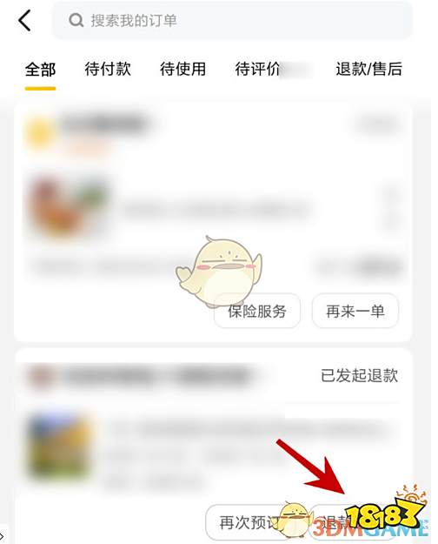Open the 待付款 tab
This screenshot has width=438, height=544.
click(x=108, y=69)
